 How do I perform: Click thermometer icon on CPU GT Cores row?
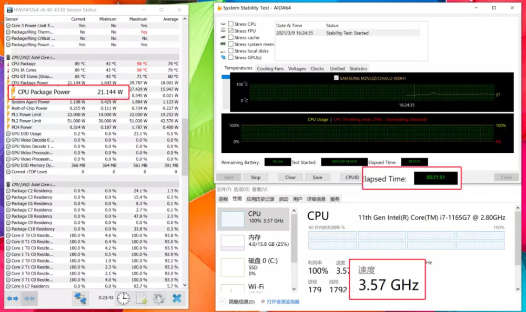[8, 76]
